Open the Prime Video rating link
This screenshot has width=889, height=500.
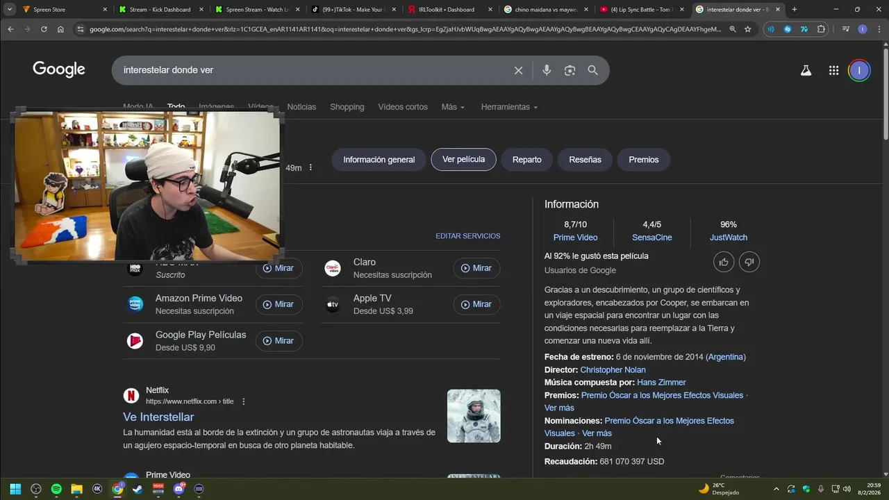click(575, 237)
